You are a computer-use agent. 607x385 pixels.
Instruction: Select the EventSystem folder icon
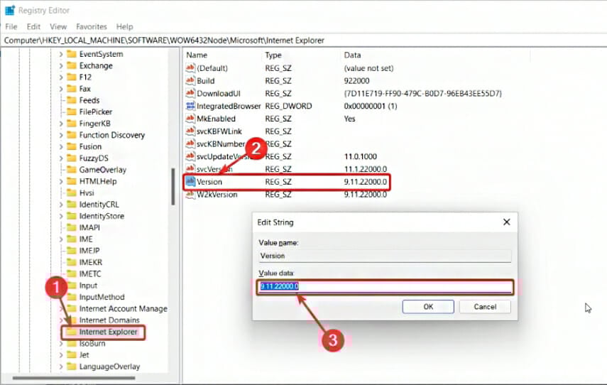[72, 54]
